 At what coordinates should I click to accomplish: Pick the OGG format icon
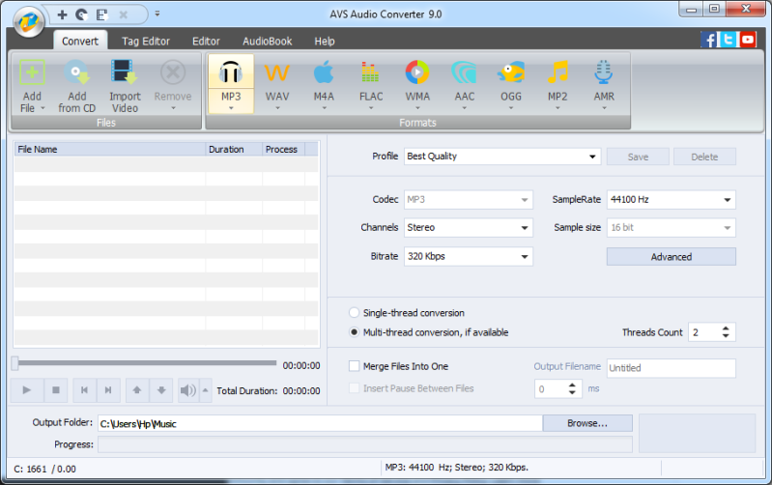(x=511, y=73)
